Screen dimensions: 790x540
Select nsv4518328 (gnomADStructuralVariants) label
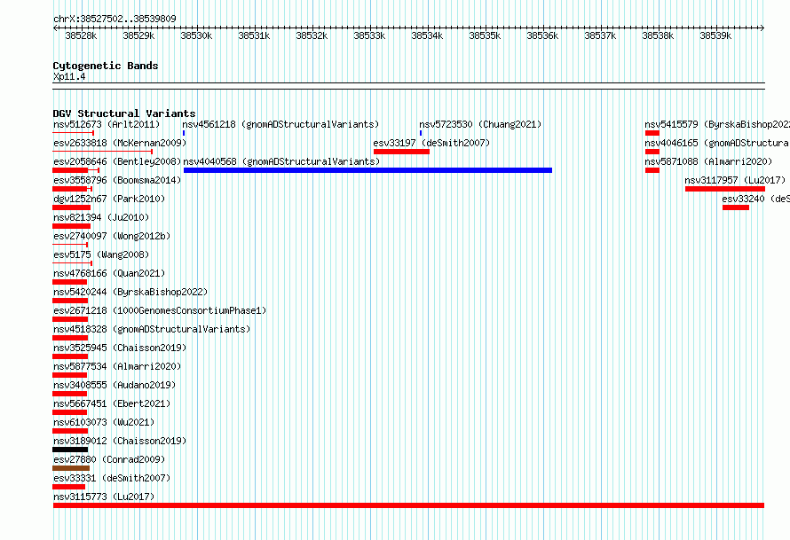coord(152,329)
